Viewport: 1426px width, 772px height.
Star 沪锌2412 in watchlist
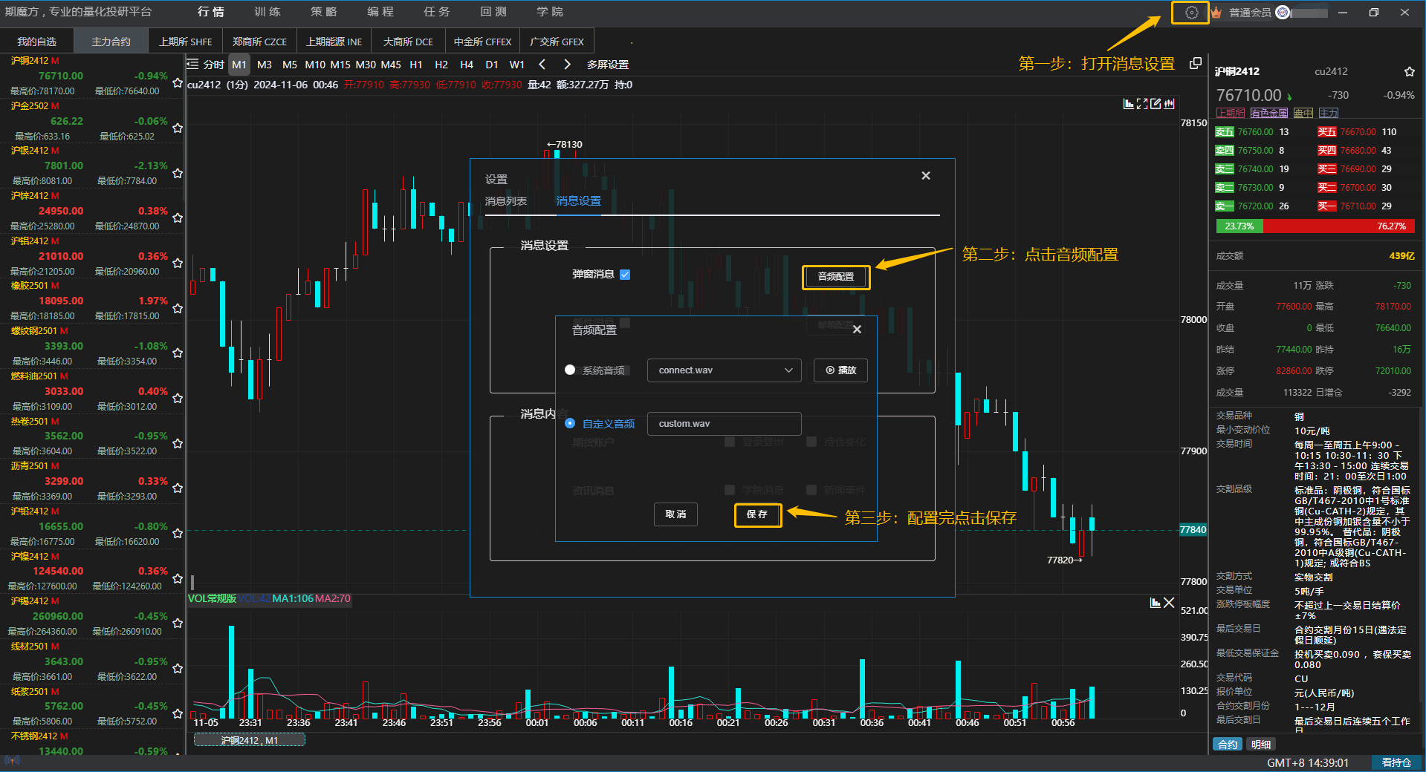tap(178, 218)
